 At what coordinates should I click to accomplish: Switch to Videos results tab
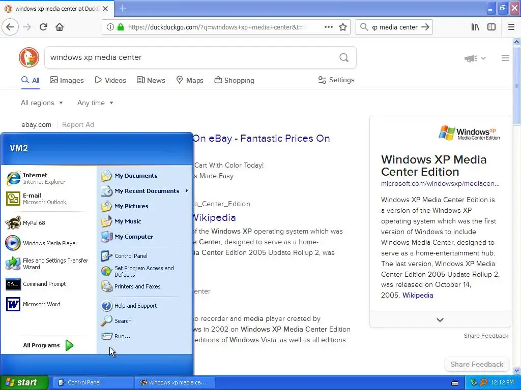(110, 80)
